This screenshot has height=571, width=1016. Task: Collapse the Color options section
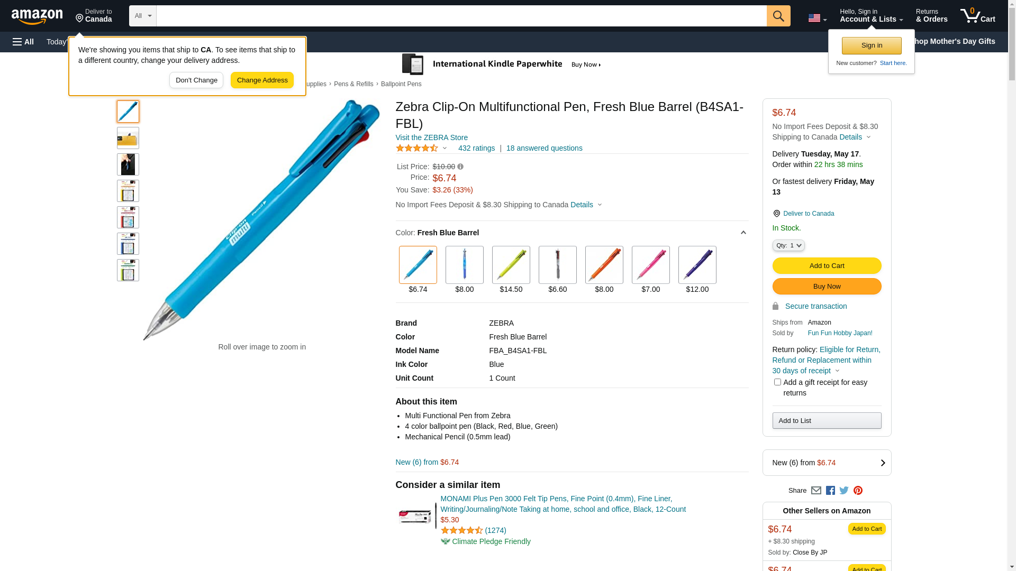[743, 233]
